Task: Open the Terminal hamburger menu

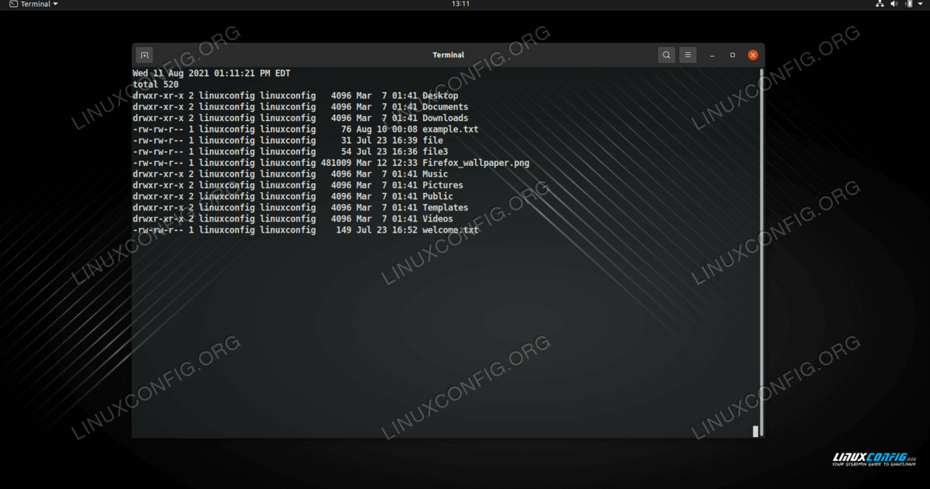Action: point(687,55)
